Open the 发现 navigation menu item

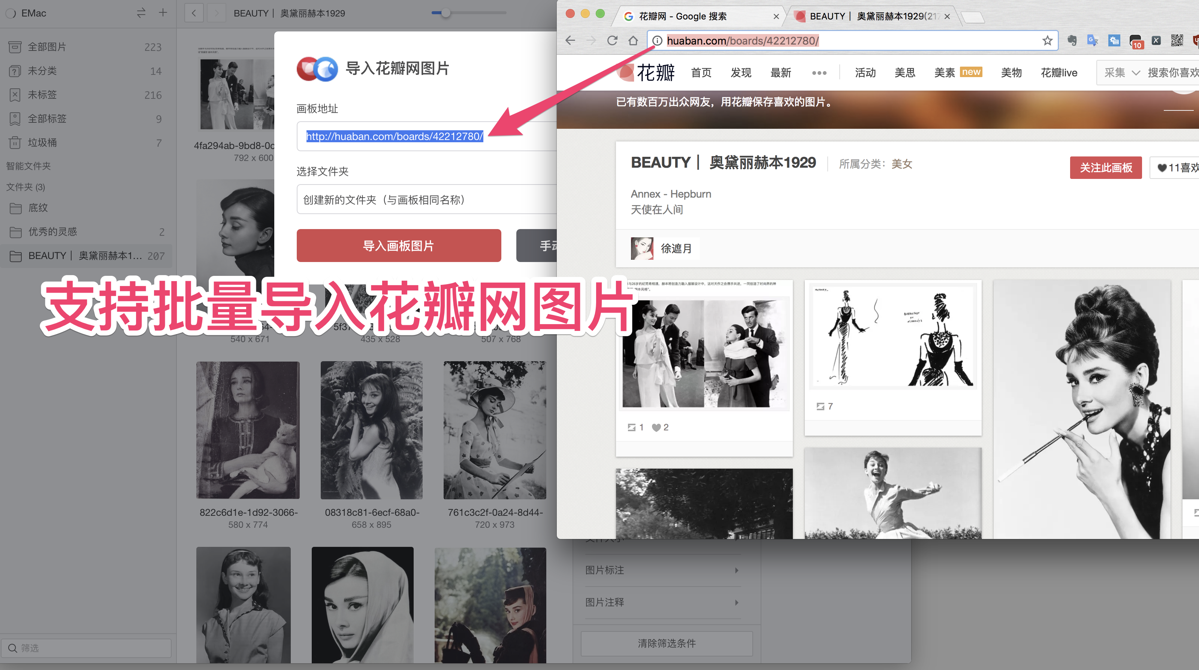pos(740,73)
